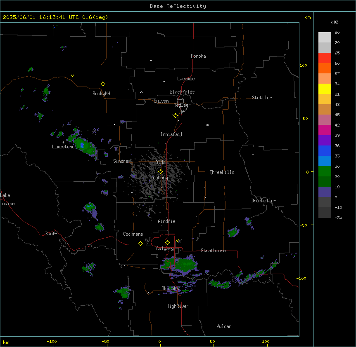Click the RedDeer city label

click(x=182, y=105)
